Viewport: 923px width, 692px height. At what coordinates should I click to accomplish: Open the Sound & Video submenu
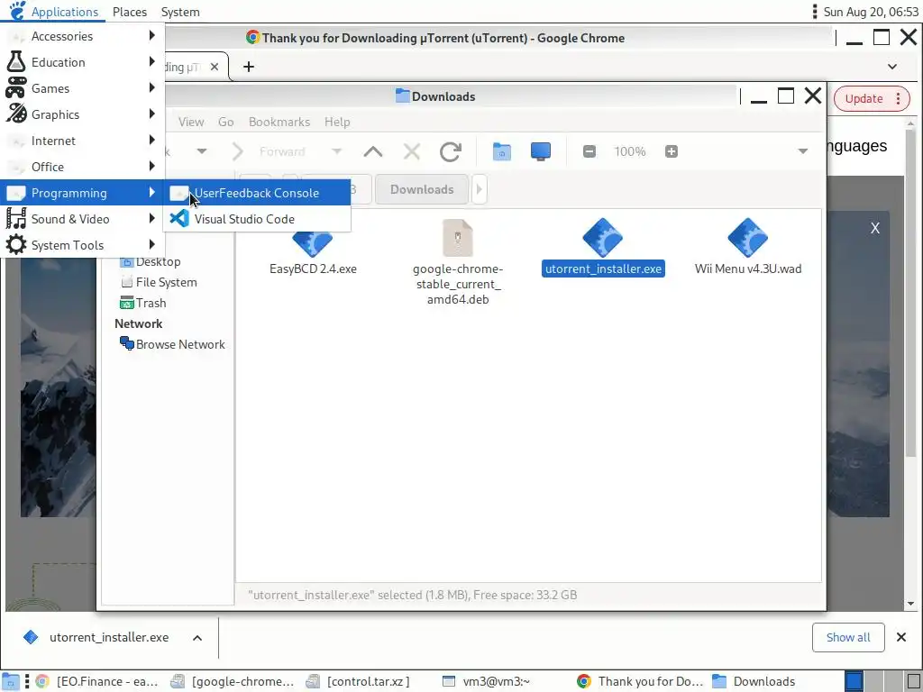point(82,219)
